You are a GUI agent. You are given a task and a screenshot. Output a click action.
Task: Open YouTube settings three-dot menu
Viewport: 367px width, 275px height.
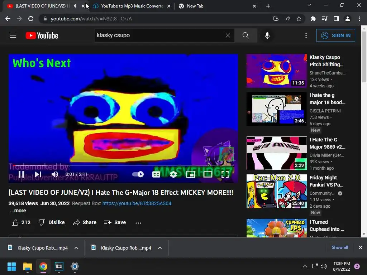(x=306, y=35)
